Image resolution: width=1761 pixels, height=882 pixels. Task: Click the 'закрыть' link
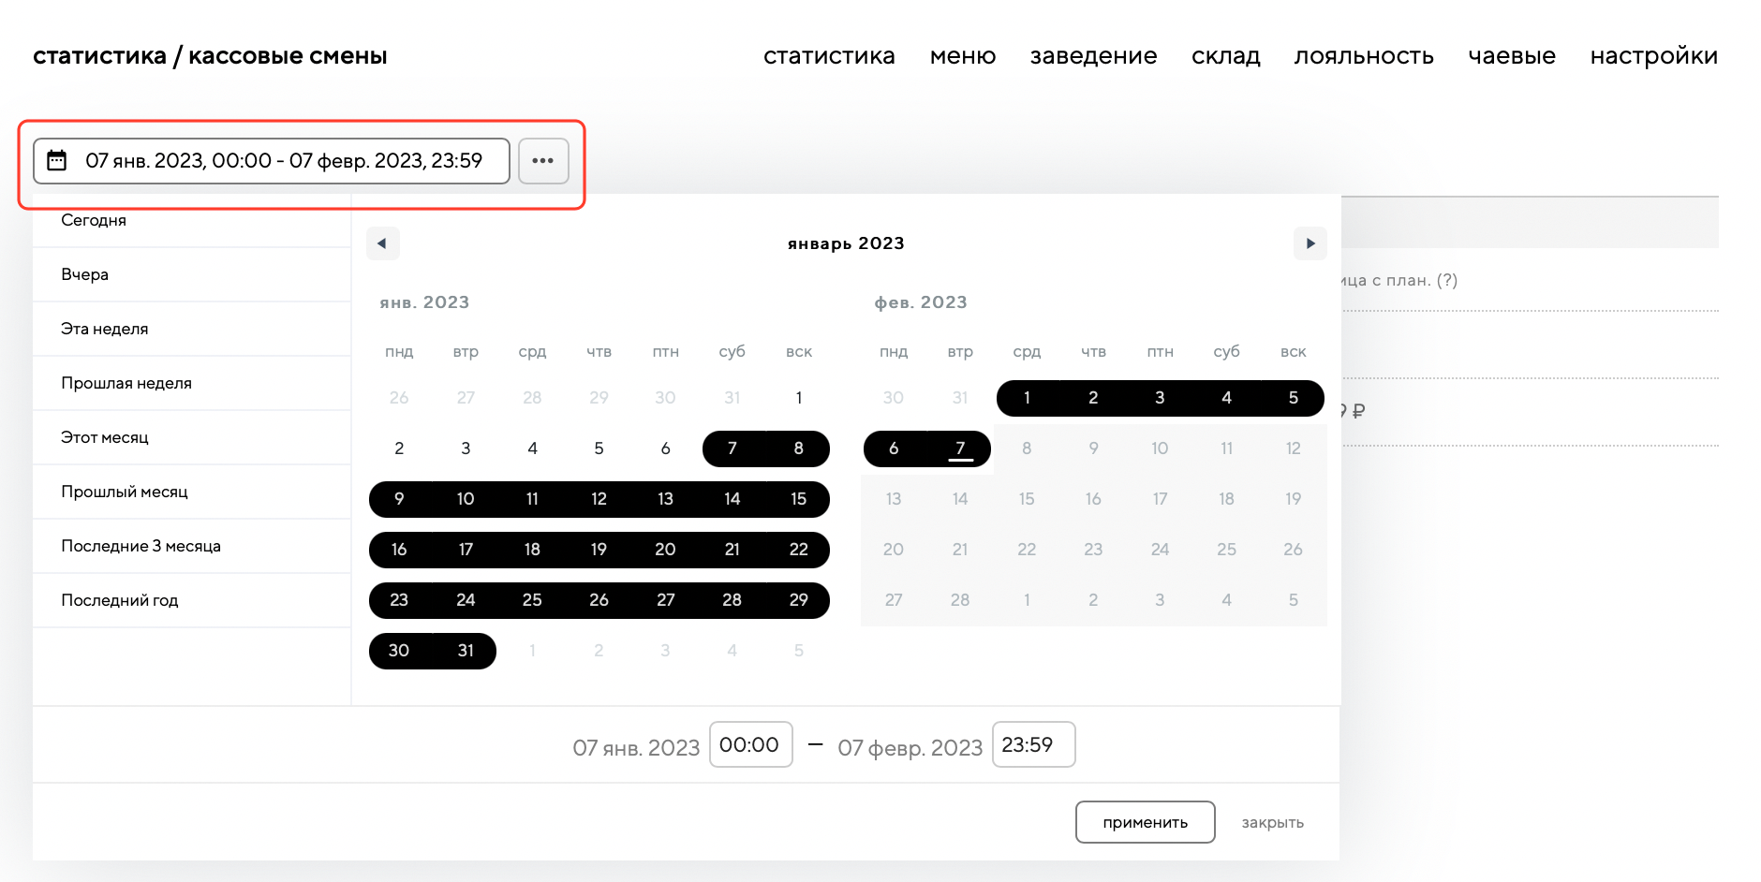(1272, 823)
